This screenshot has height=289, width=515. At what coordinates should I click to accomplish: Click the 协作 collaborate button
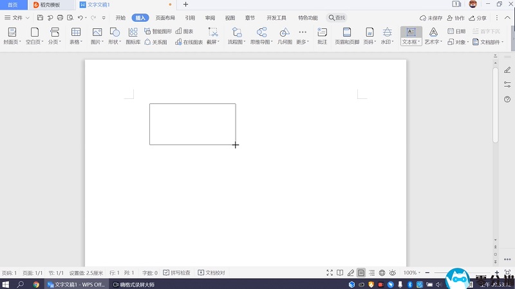(x=456, y=18)
